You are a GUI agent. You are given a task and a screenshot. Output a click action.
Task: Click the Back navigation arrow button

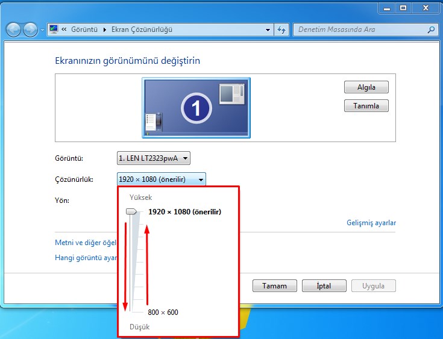coord(13,30)
